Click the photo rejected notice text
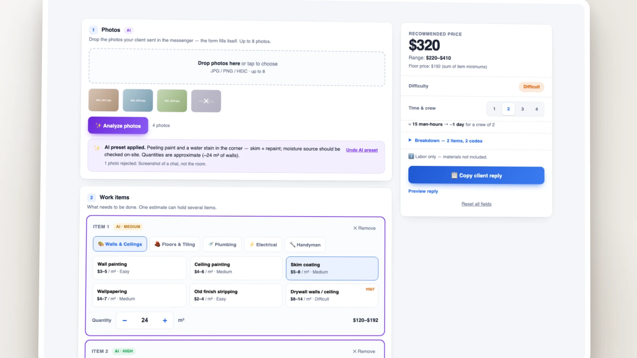The height and width of the screenshot is (358, 637). 155,164
